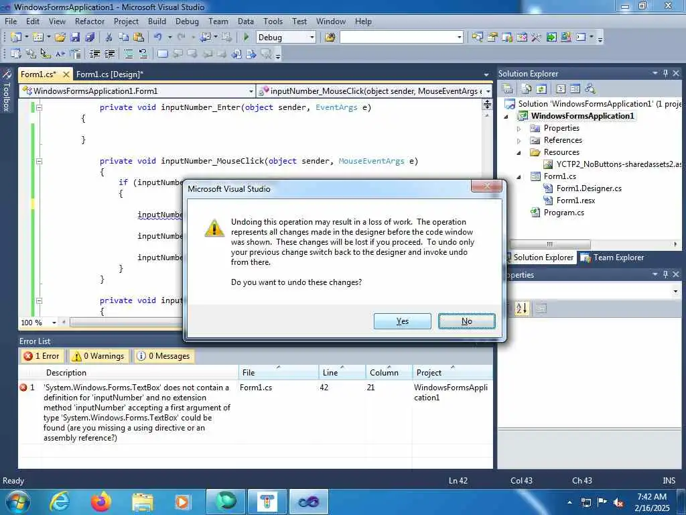Open the Refactor menu

[90, 21]
